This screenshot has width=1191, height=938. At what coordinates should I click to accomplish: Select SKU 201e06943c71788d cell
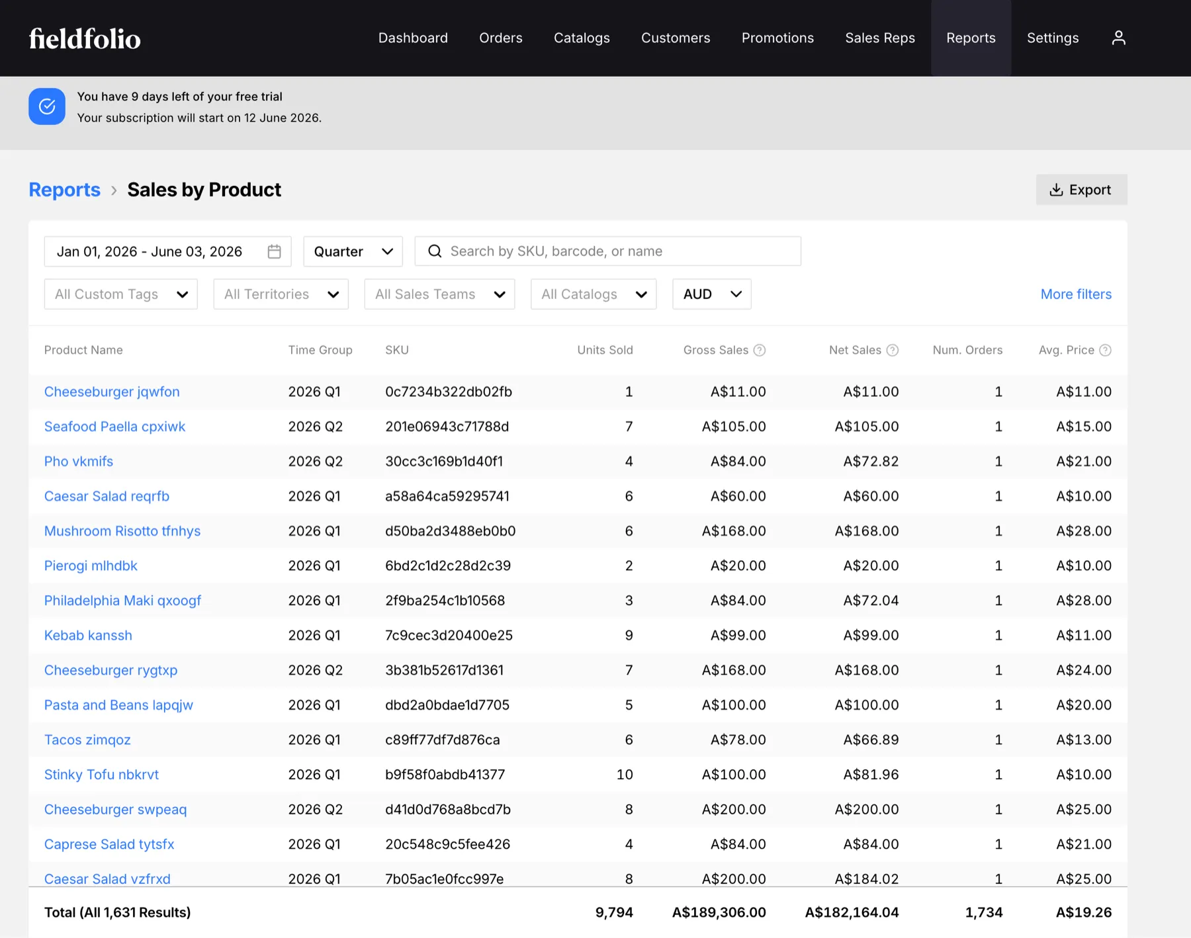(447, 427)
